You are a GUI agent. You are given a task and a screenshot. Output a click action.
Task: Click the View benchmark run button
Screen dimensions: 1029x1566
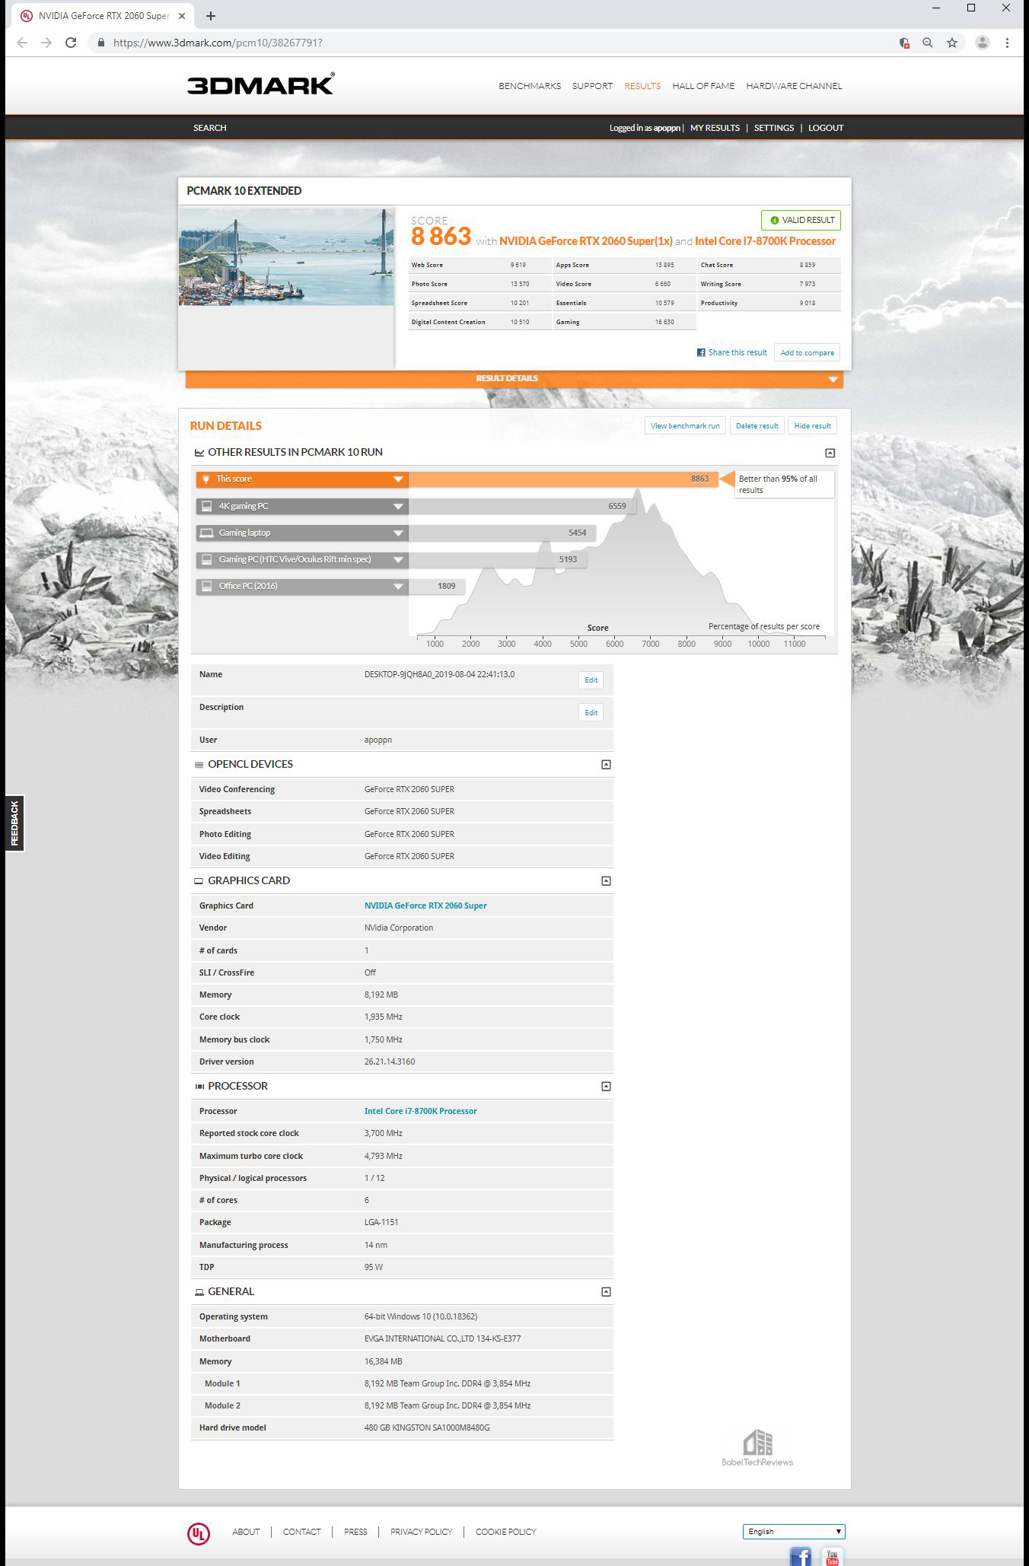[685, 426]
